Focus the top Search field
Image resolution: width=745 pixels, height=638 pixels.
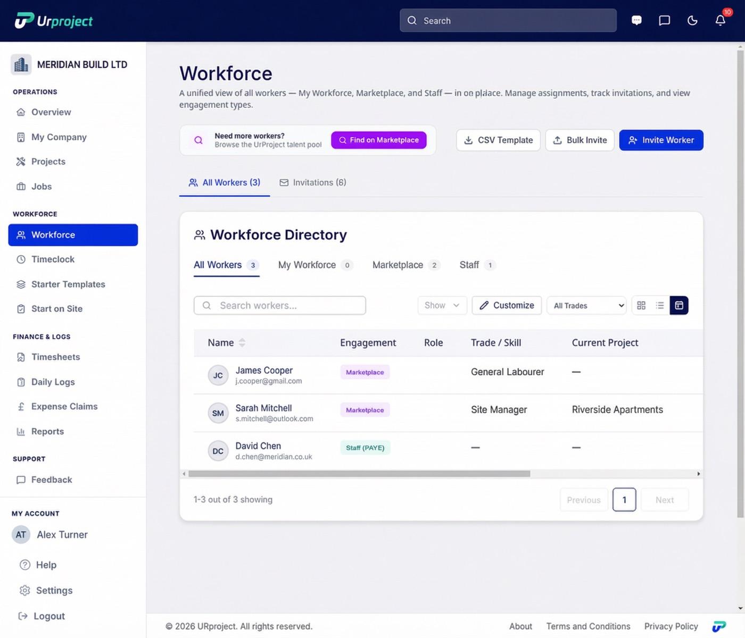tap(508, 20)
